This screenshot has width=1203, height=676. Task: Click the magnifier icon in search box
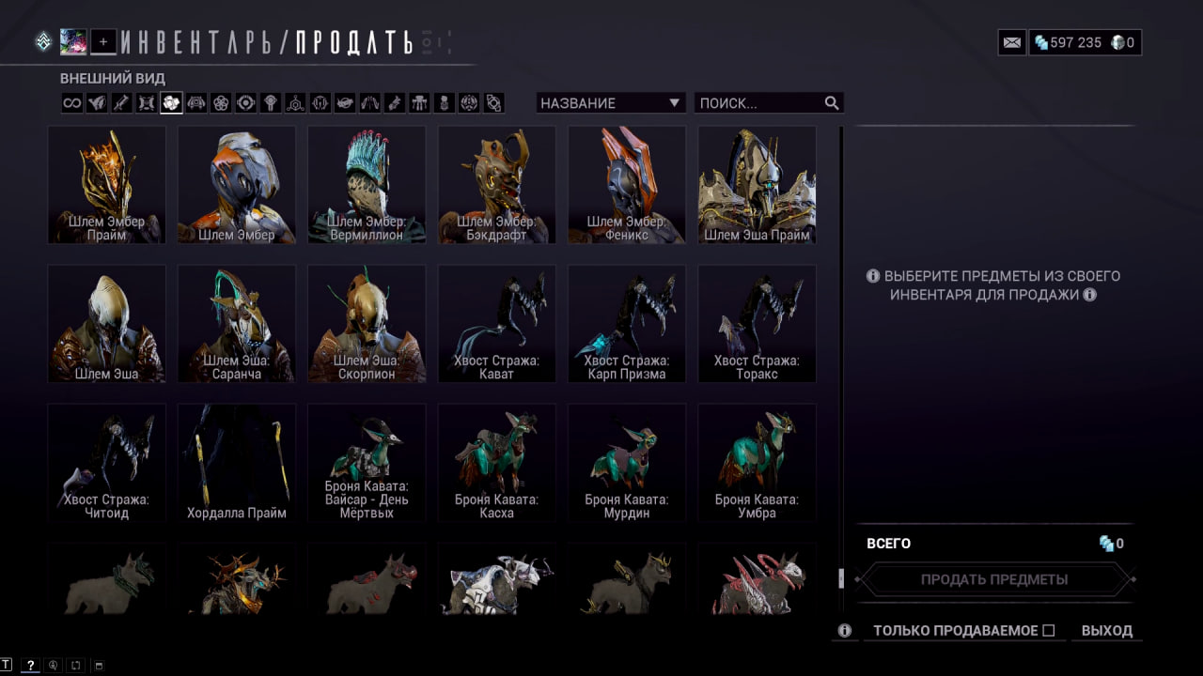(x=832, y=103)
